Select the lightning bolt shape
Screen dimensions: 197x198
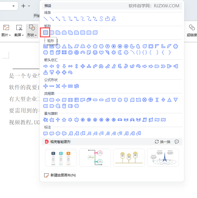coord(108,52)
